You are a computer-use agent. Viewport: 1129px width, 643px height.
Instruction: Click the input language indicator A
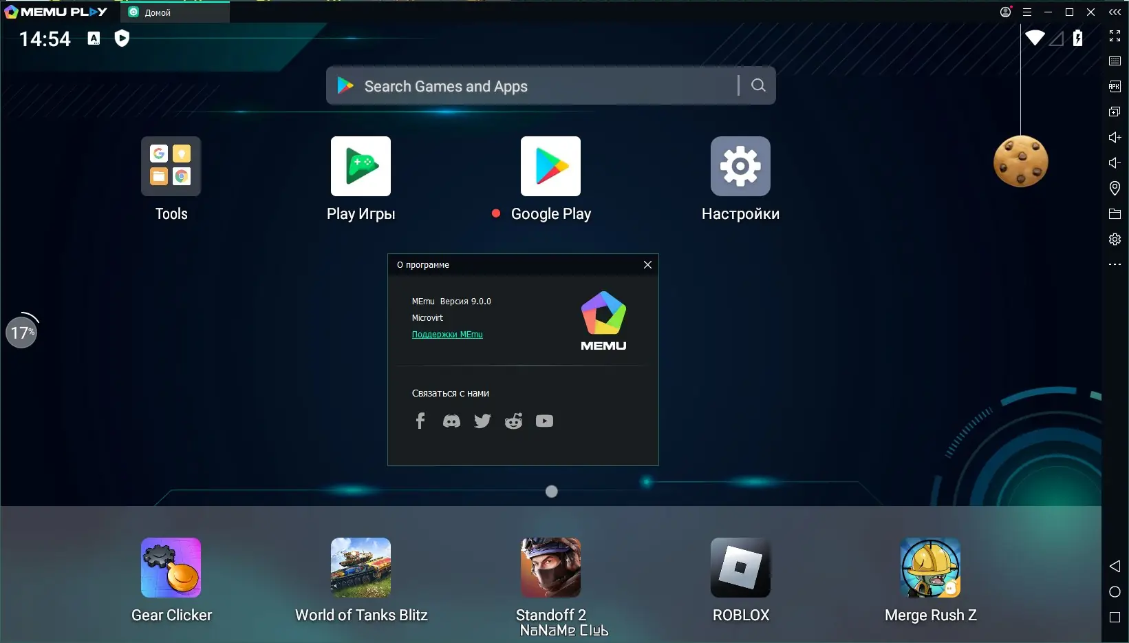[x=94, y=39]
